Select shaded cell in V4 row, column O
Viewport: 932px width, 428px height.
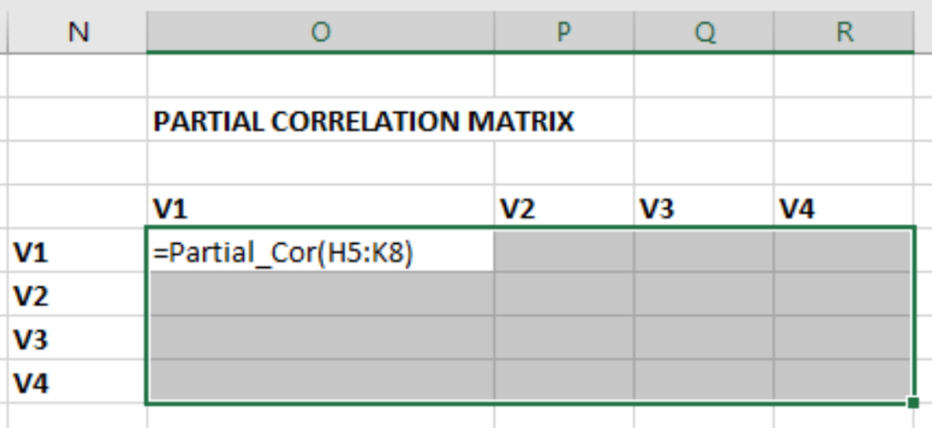point(321,381)
